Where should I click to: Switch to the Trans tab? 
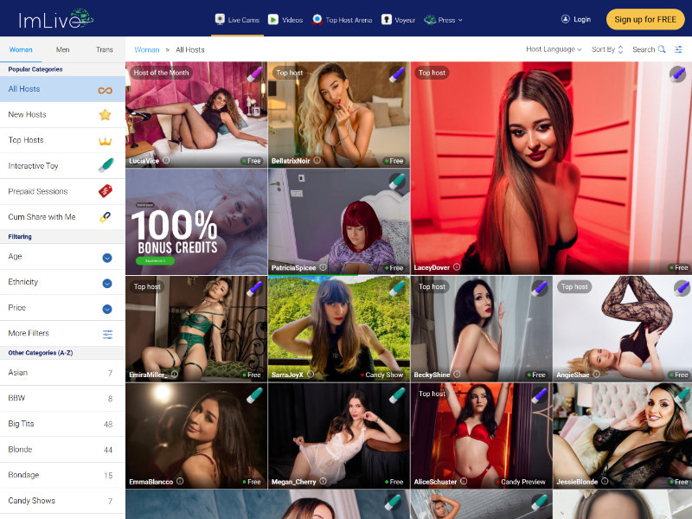tap(105, 49)
